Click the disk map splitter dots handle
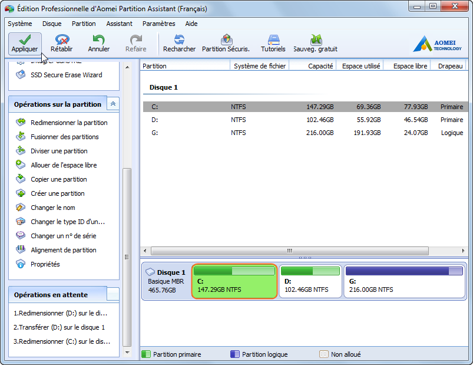Image resolution: width=473 pixels, height=365 pixels. click(x=305, y=258)
